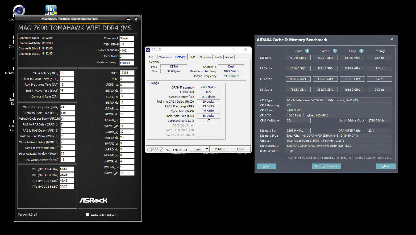Click the CAS Write Latency (tCWL) field
This screenshot has width=416, height=235.
[68, 160]
